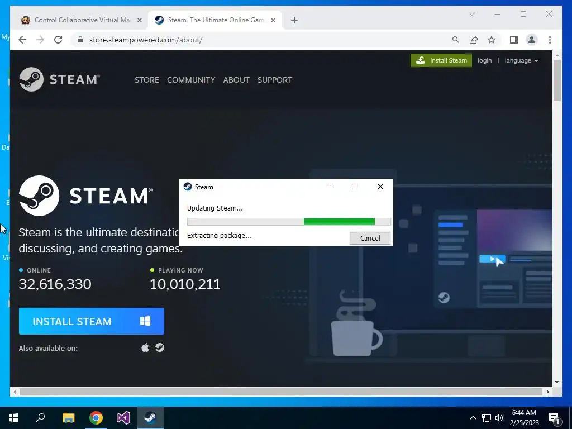Open the volume tray icon

(x=499, y=418)
